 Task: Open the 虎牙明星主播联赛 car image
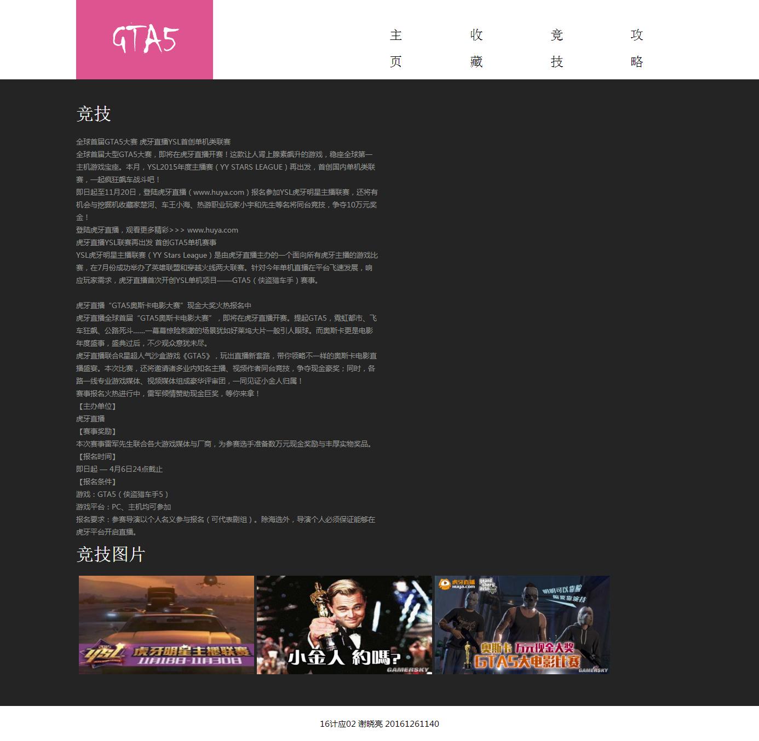pos(166,624)
